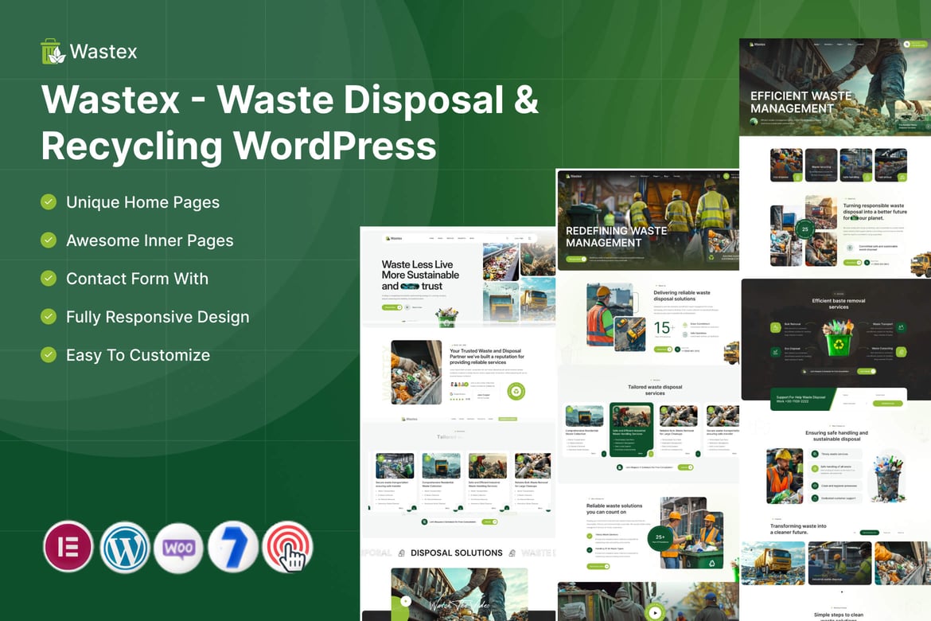Click the 'Waste Less Live More Sustainable' preview heading
931x621 pixels.
[x=420, y=275]
